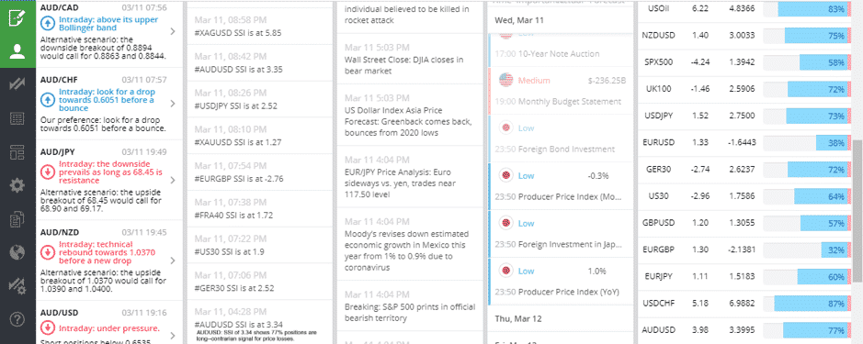Expand AUD/JPY analysis chevron

point(173,180)
